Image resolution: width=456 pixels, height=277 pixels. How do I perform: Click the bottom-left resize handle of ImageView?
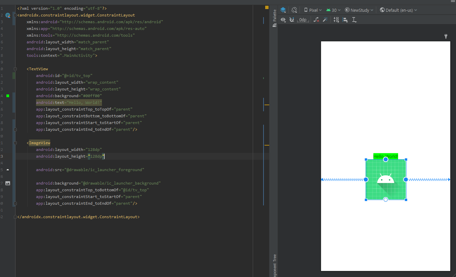click(366, 200)
